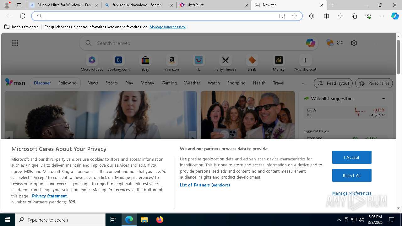The height and width of the screenshot is (226, 402).
Task: Open News category in MSN menu
Action: pos(93,83)
